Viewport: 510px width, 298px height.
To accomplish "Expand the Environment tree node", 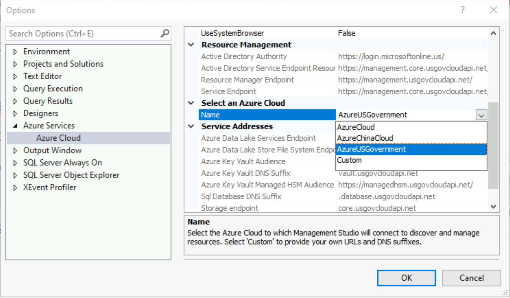I will [15, 52].
